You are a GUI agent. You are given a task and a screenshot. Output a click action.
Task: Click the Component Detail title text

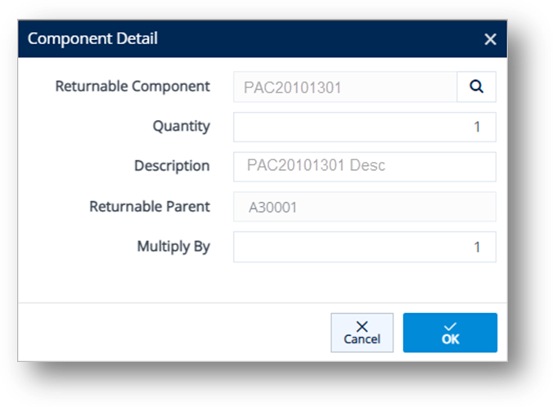click(x=92, y=38)
